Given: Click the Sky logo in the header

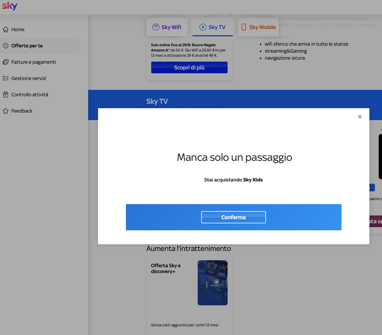Looking at the screenshot, I should (10, 6).
